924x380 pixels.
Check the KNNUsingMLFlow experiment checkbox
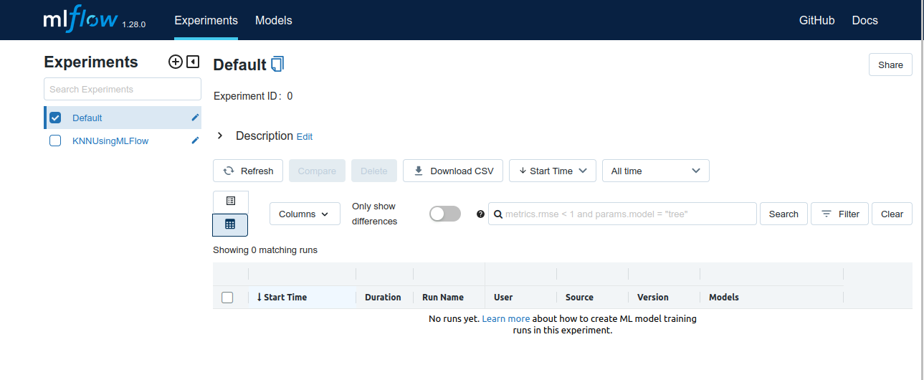point(55,141)
